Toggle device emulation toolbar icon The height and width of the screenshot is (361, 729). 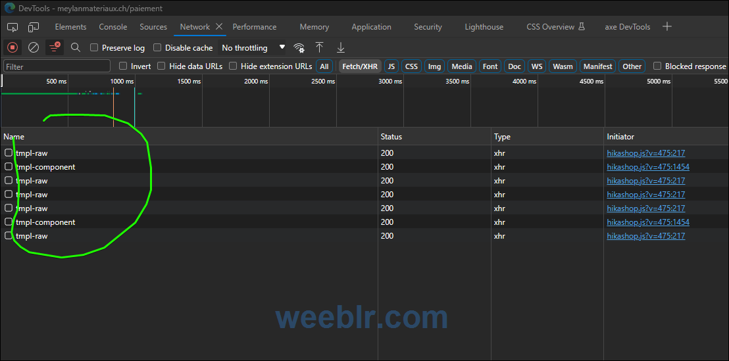(34, 27)
